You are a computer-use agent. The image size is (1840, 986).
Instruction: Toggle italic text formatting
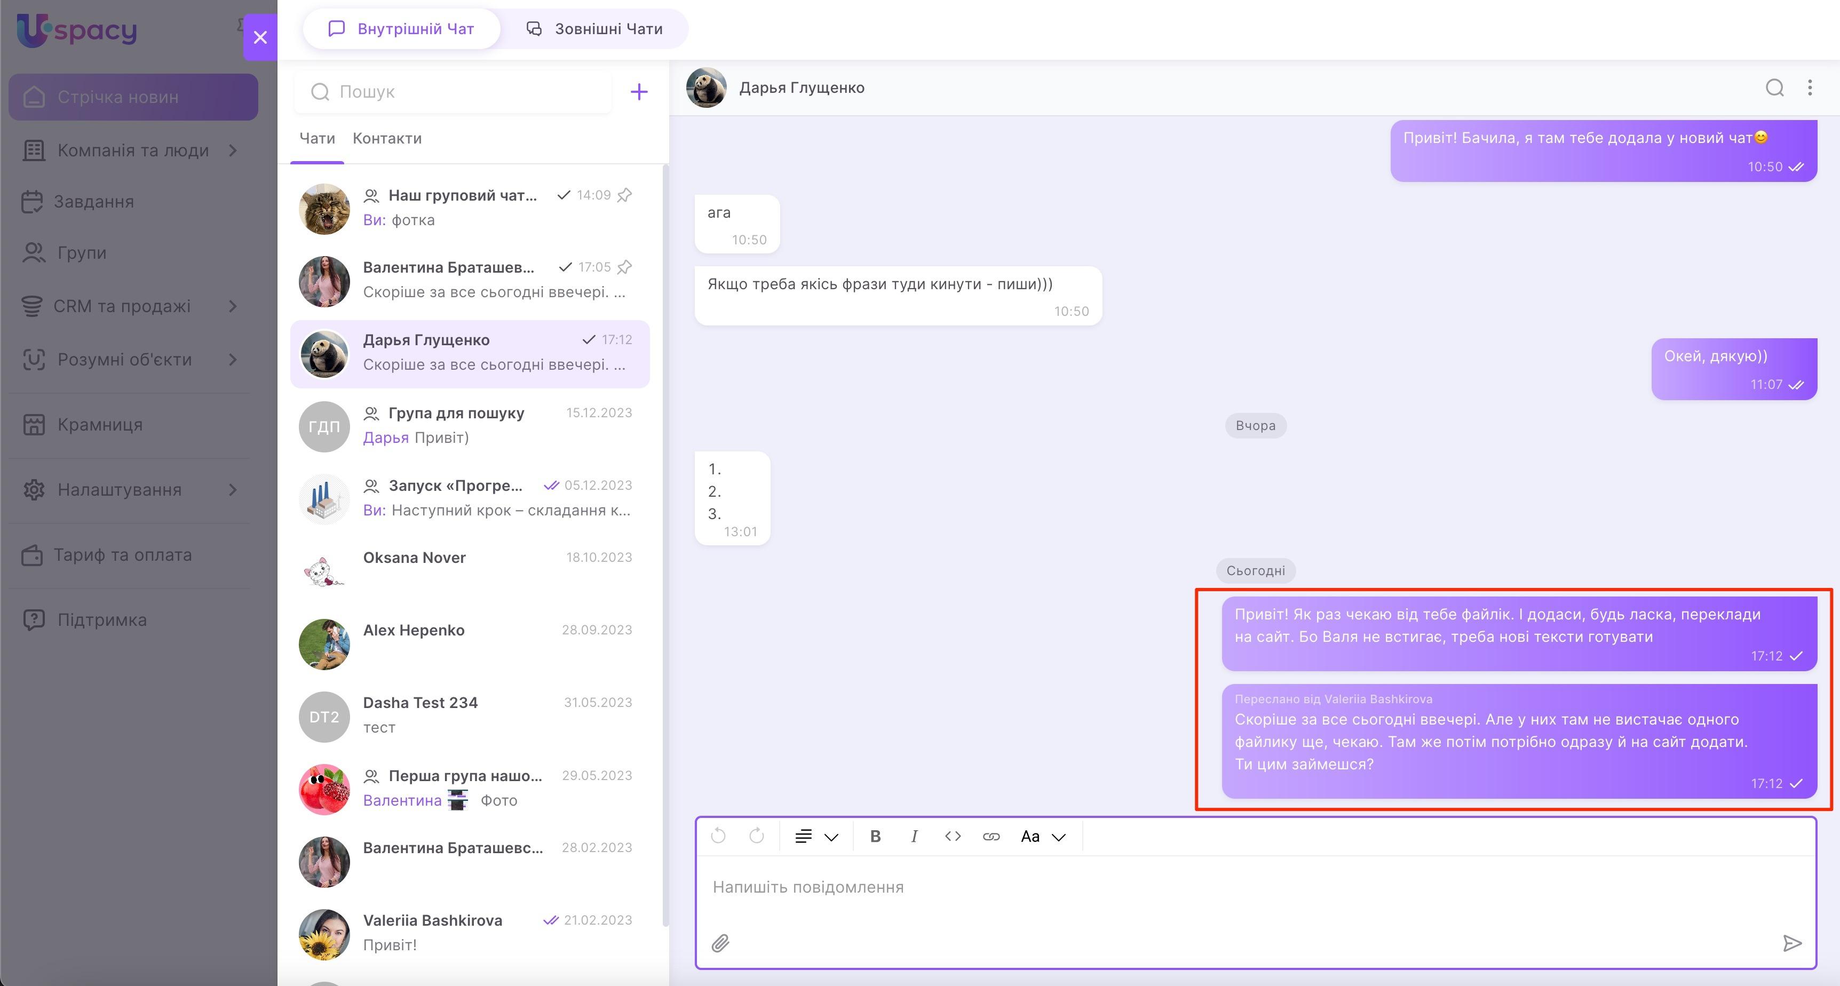coord(914,836)
